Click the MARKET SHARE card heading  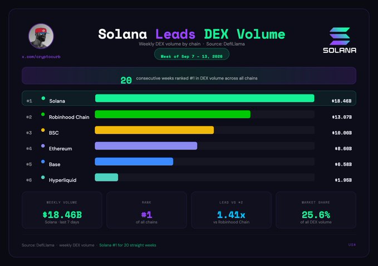(316, 203)
